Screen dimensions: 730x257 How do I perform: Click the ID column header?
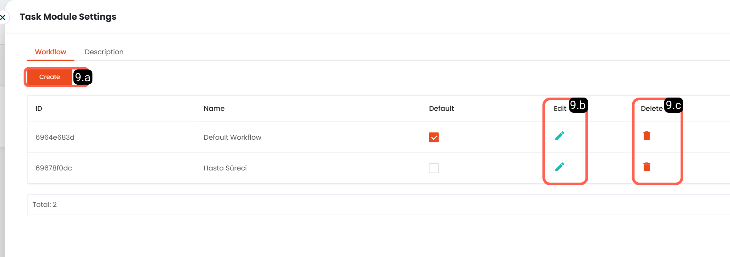click(x=39, y=109)
